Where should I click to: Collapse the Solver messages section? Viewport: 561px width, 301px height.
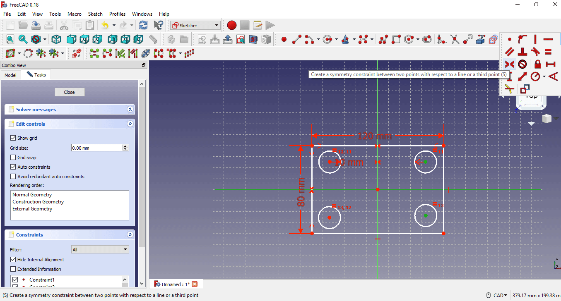coord(130,110)
